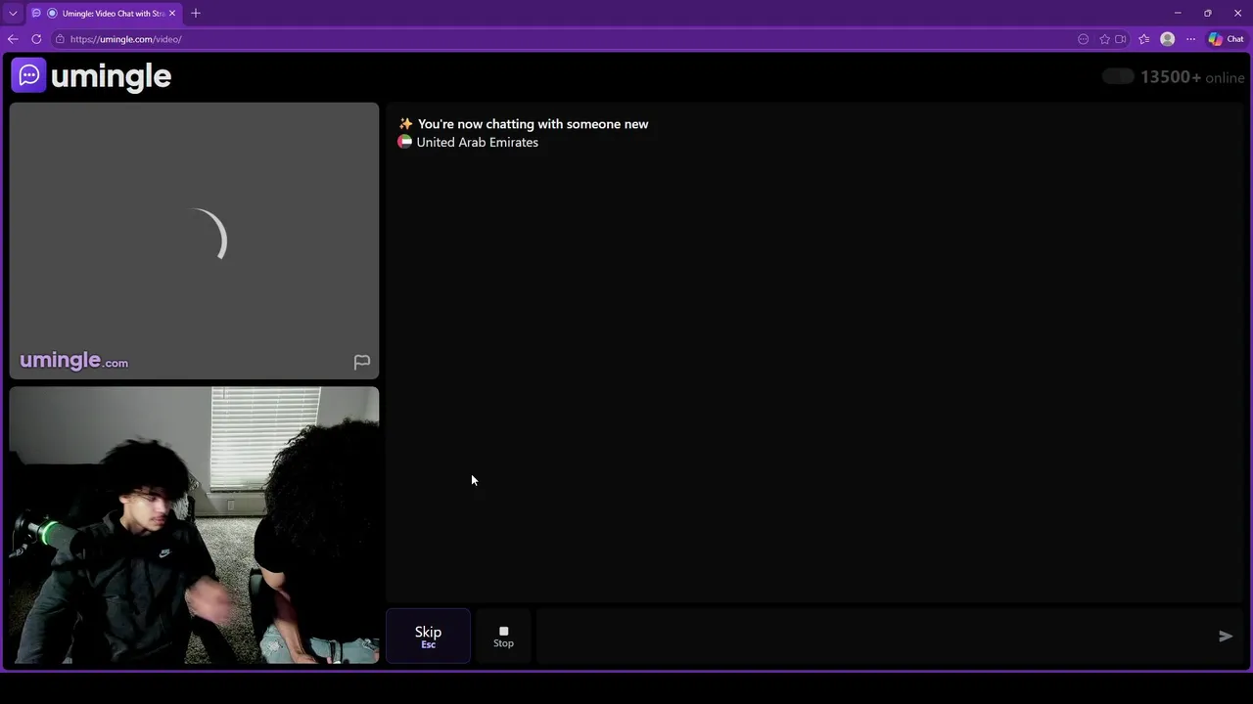Click the Umingle favicon on the tab
1253x704 pixels.
(x=36, y=14)
